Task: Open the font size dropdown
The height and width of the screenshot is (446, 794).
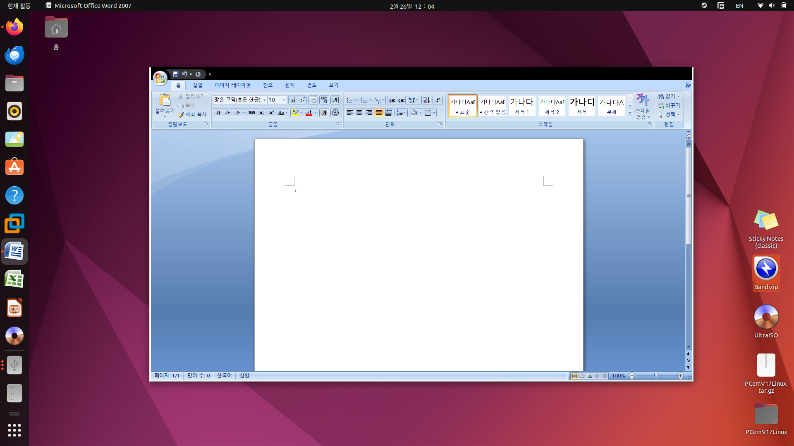Action: (x=284, y=100)
